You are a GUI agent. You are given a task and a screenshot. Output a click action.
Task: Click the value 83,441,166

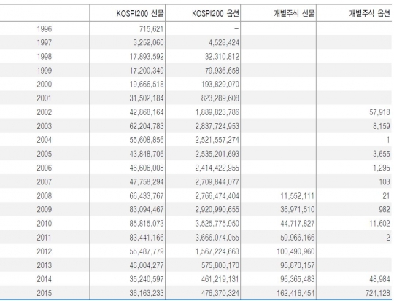pos(147,238)
